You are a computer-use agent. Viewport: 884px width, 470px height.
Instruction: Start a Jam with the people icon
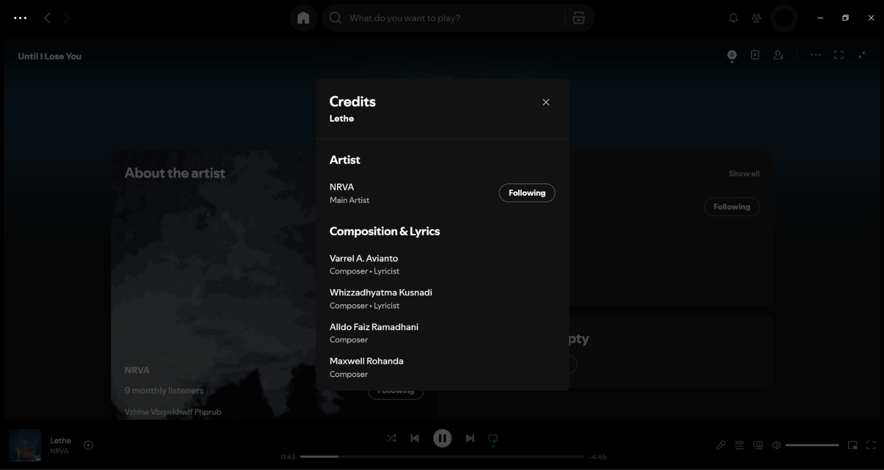pos(778,55)
